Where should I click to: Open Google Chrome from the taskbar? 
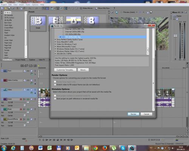[95, 148]
